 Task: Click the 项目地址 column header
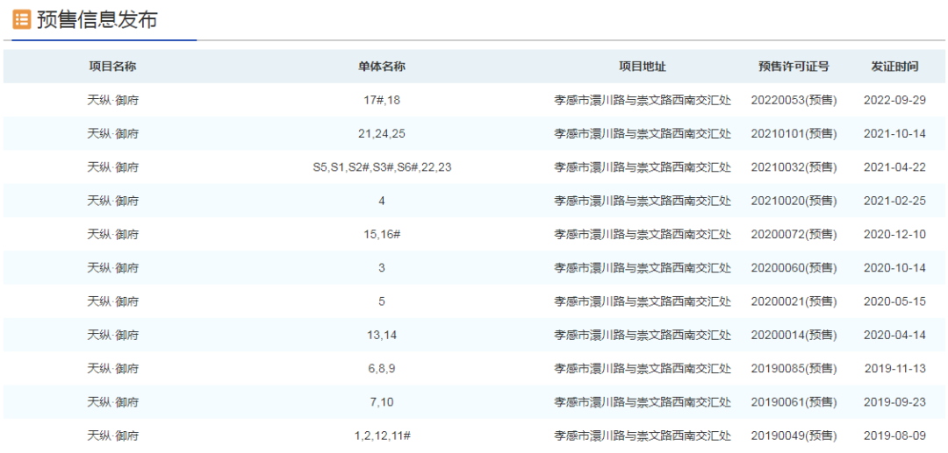point(642,67)
